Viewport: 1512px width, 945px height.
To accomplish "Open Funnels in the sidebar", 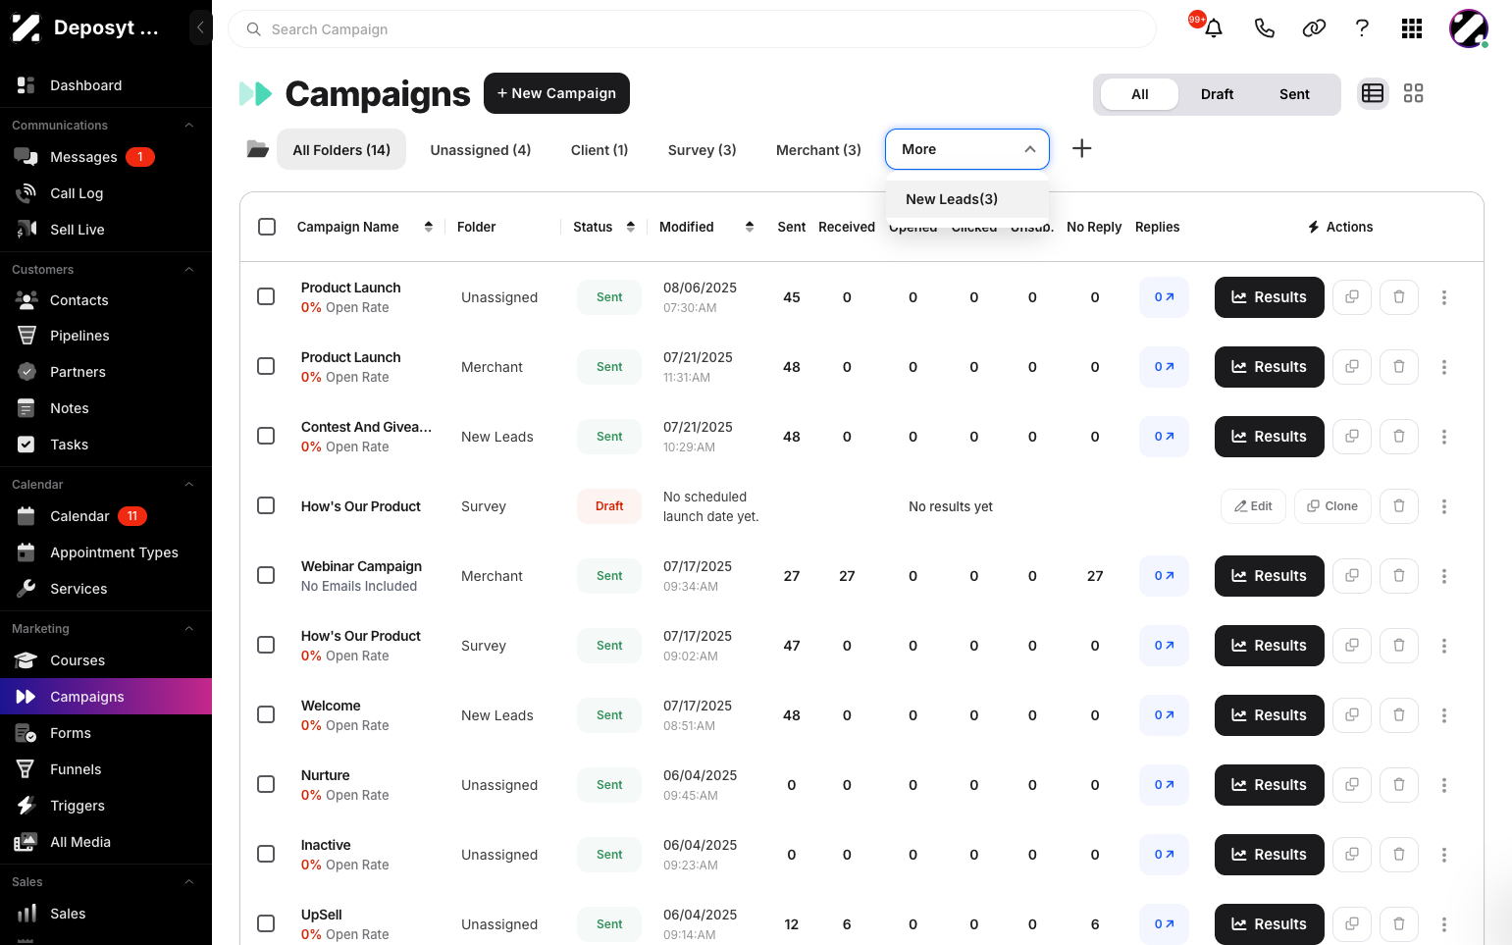I will tap(106, 769).
